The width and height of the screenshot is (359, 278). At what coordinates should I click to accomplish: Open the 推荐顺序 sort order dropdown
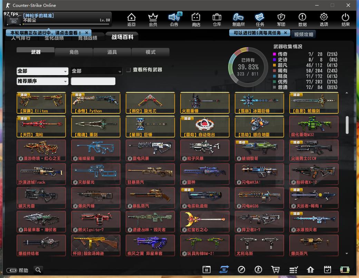[42, 81]
